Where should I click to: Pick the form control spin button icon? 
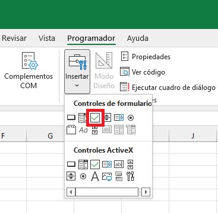(108, 118)
